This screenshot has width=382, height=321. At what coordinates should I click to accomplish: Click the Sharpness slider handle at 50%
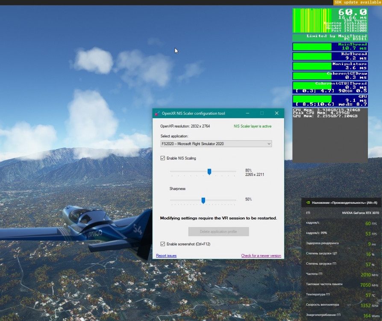(x=203, y=200)
